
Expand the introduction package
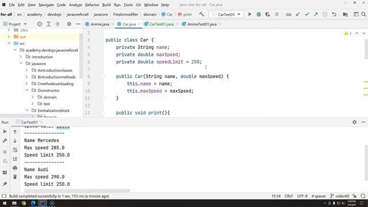pos(21,57)
